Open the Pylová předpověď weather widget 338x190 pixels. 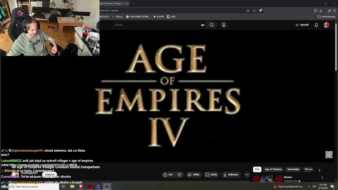click(288, 187)
